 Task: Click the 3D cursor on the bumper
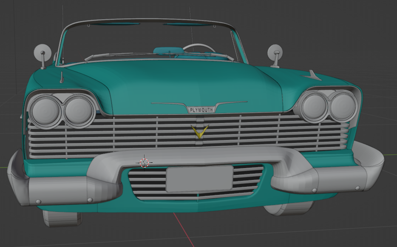click(x=145, y=163)
